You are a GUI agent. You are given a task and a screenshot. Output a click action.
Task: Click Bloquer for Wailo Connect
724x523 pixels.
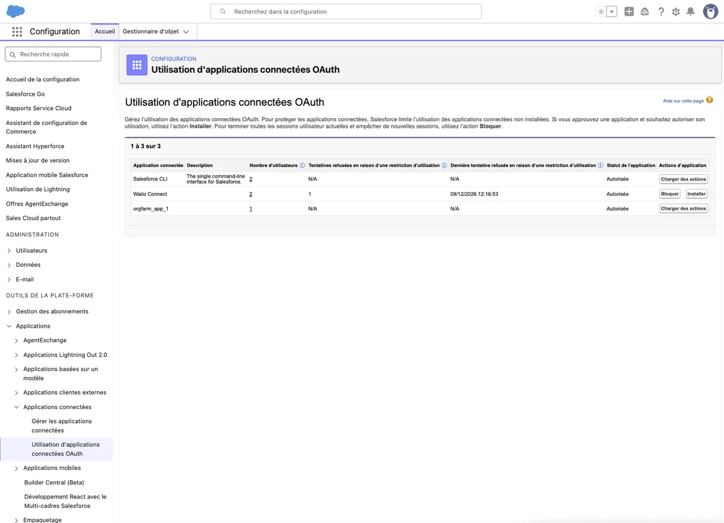pyautogui.click(x=670, y=194)
